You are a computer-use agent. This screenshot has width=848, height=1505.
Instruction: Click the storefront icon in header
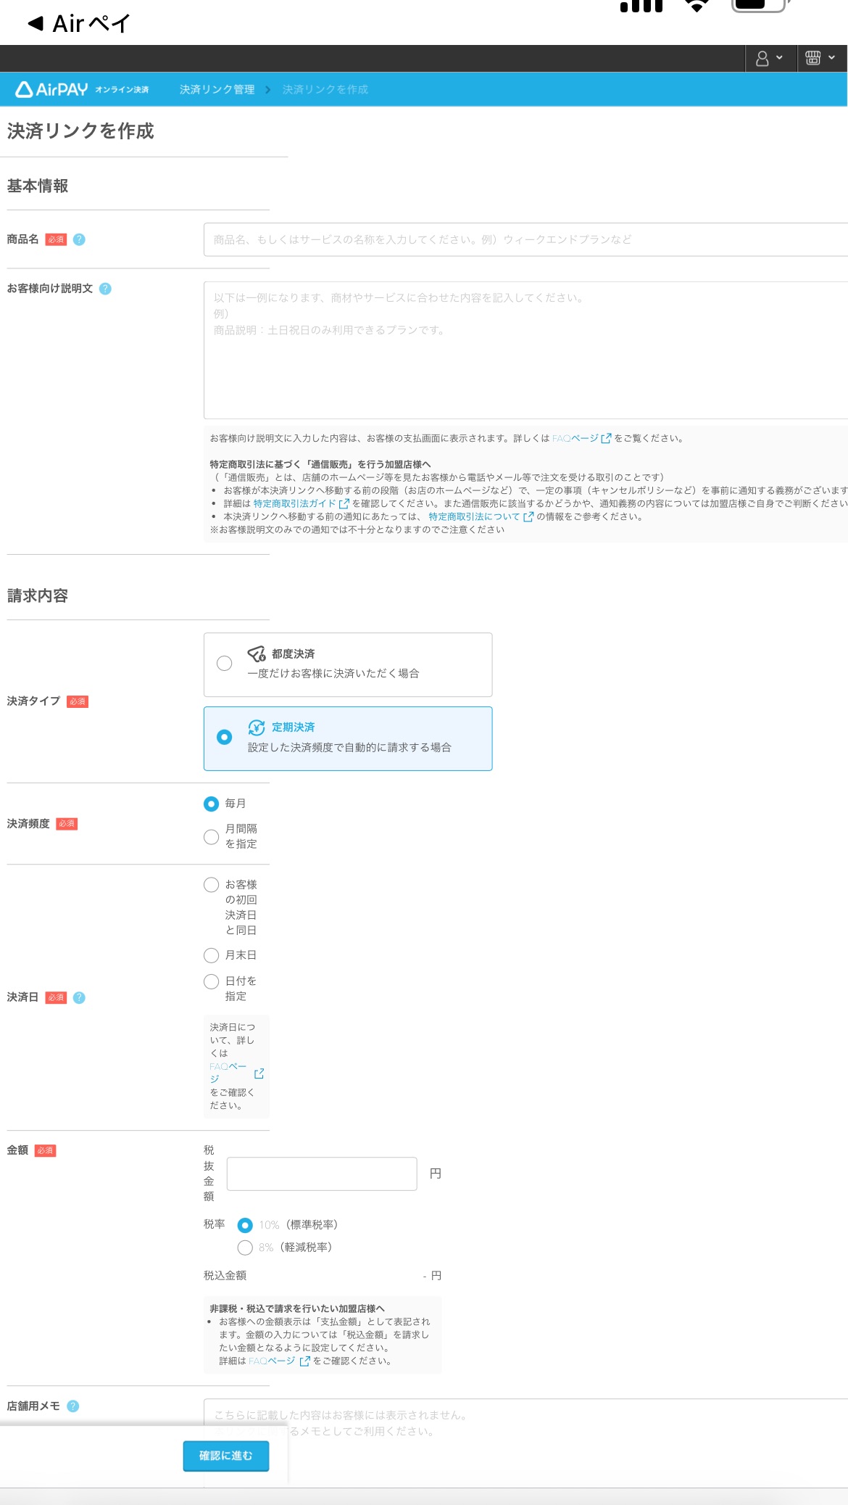(813, 57)
